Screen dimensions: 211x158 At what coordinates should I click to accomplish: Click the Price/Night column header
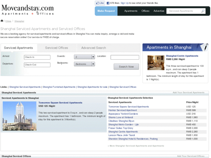pos(192,102)
